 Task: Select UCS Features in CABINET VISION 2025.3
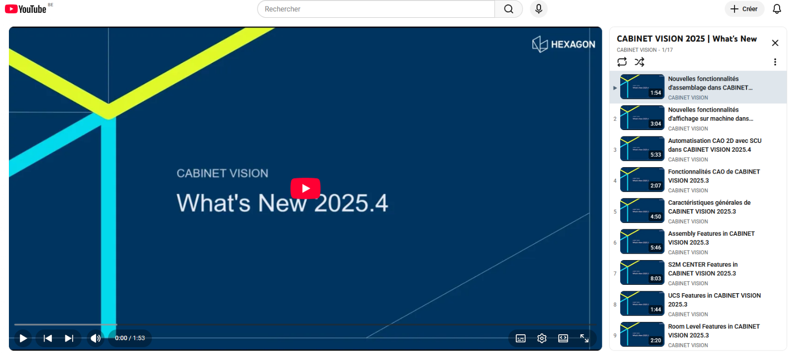click(x=714, y=300)
